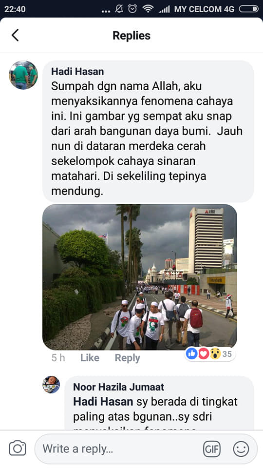Open the street photo in comment
263x468 pixels.
point(140,277)
